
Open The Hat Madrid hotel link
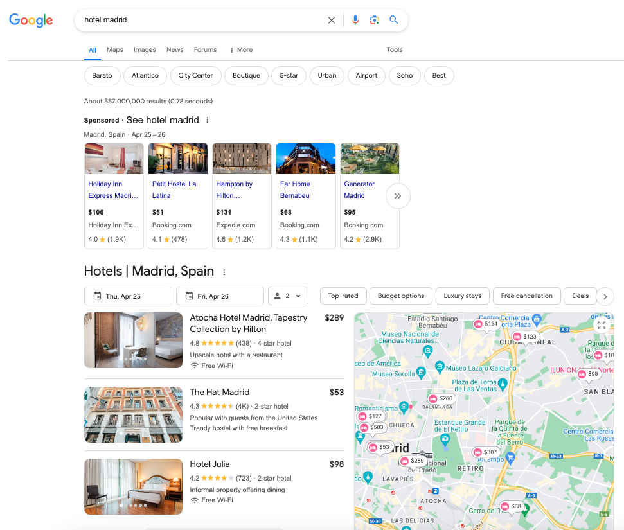219,392
